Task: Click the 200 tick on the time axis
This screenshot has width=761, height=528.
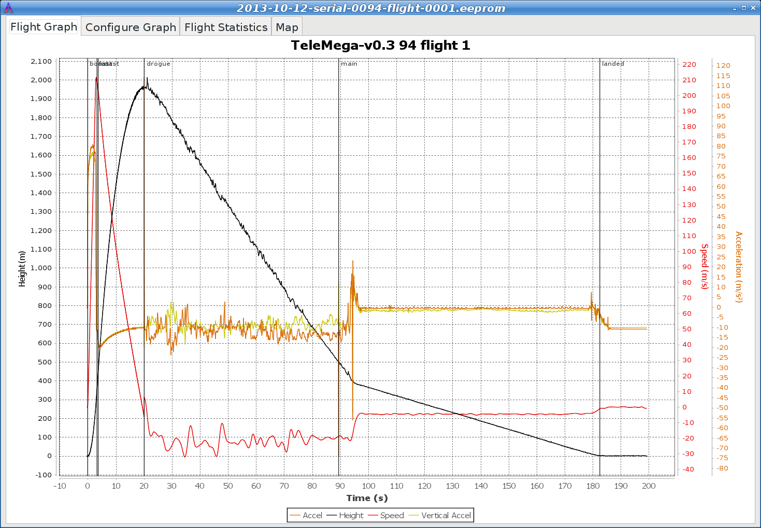Action: 649,486
